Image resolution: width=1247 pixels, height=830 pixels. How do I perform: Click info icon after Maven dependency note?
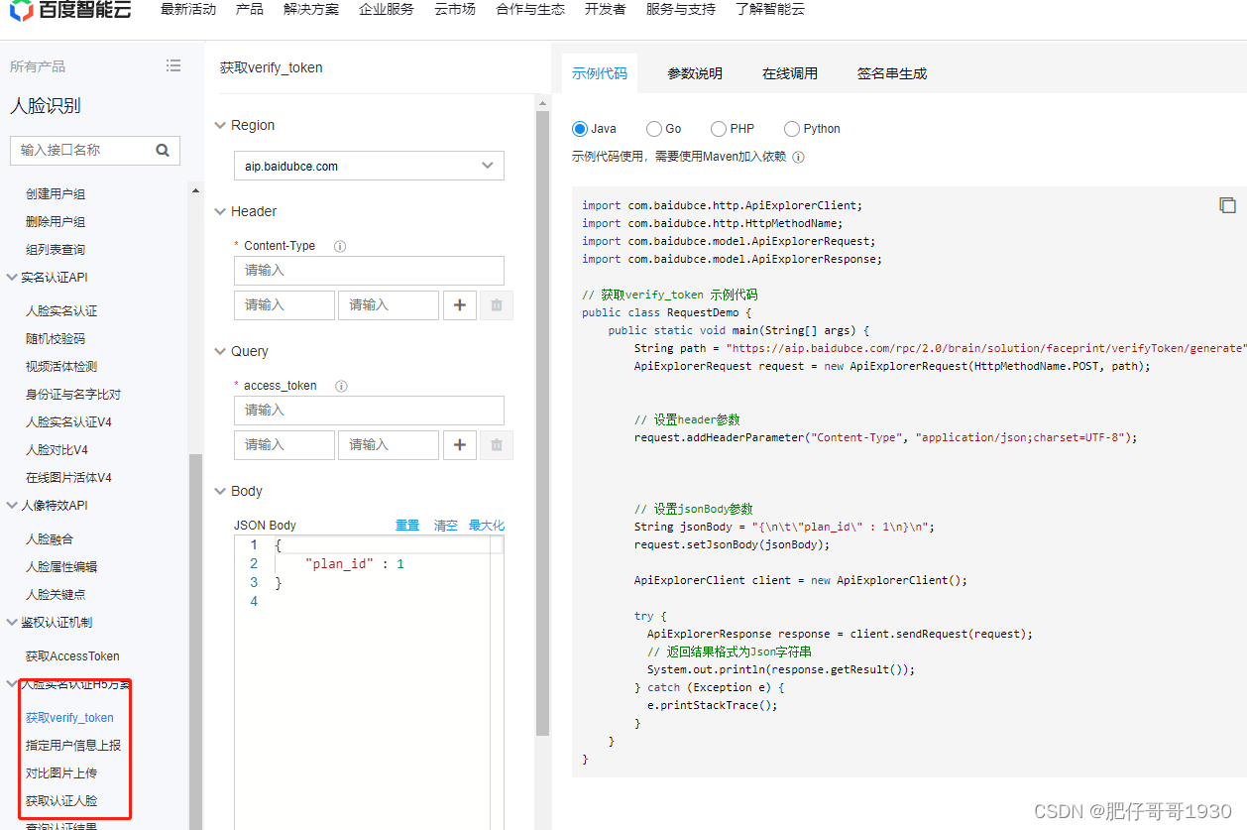pyautogui.click(x=799, y=157)
